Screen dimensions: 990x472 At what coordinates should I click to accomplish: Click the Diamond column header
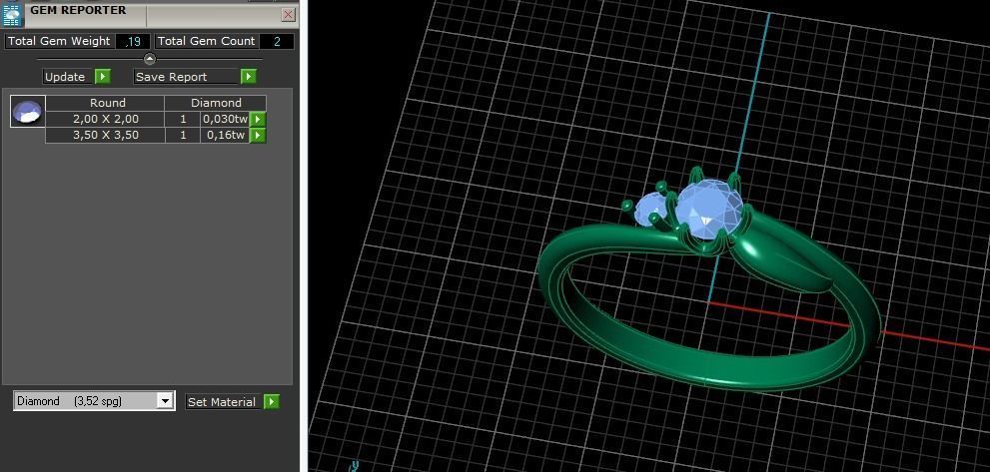216,103
